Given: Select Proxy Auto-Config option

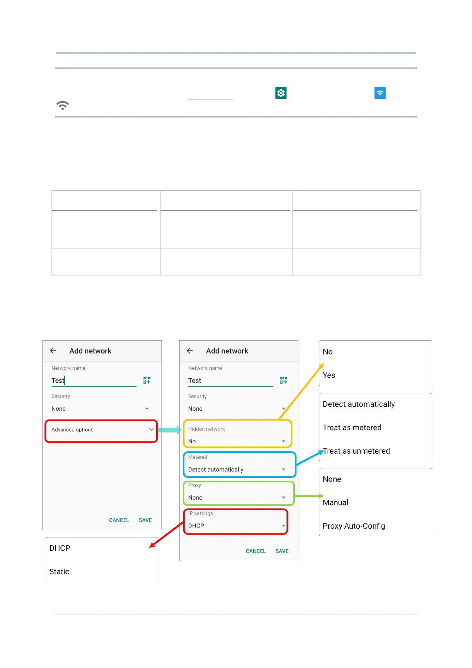Looking at the screenshot, I should [354, 526].
